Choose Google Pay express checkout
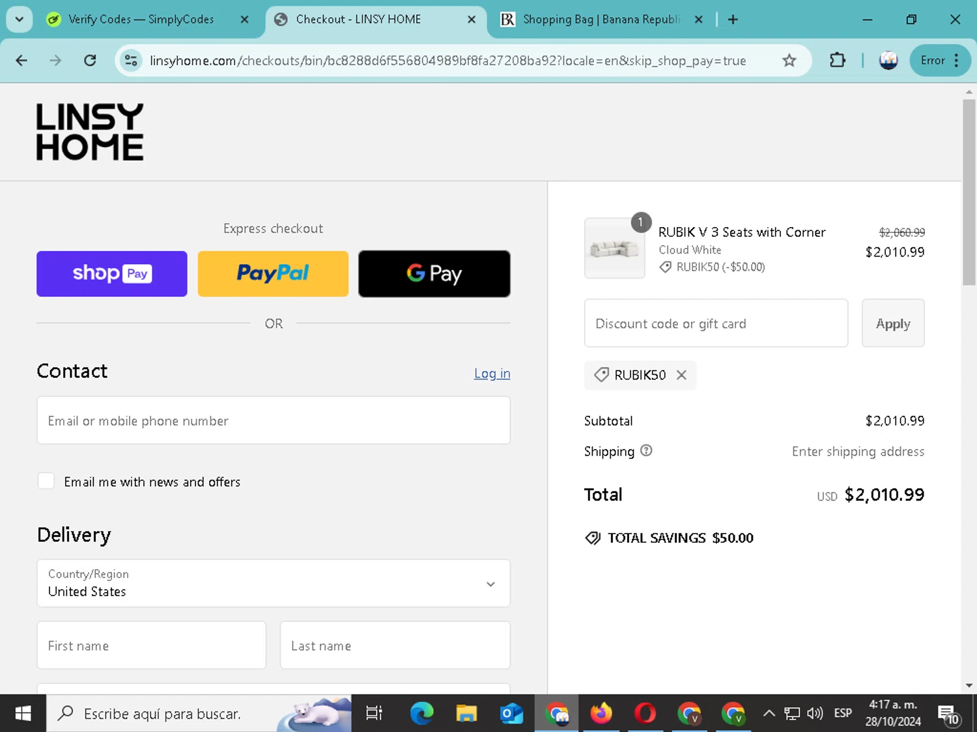Image resolution: width=977 pixels, height=732 pixels. coord(434,274)
